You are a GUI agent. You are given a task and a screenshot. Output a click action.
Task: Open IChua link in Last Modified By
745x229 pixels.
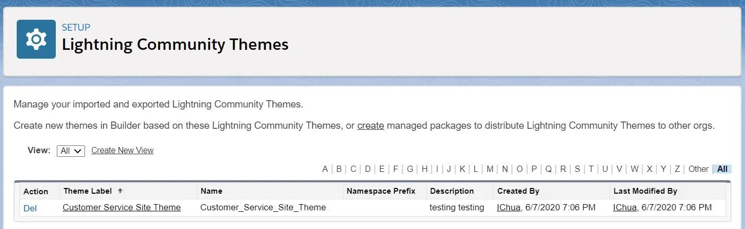[625, 207]
